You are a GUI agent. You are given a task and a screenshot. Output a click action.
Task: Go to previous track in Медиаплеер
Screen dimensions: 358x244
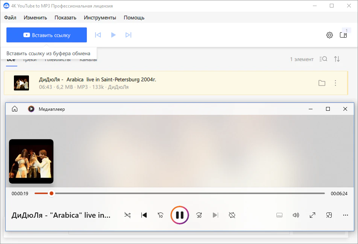[144, 215]
